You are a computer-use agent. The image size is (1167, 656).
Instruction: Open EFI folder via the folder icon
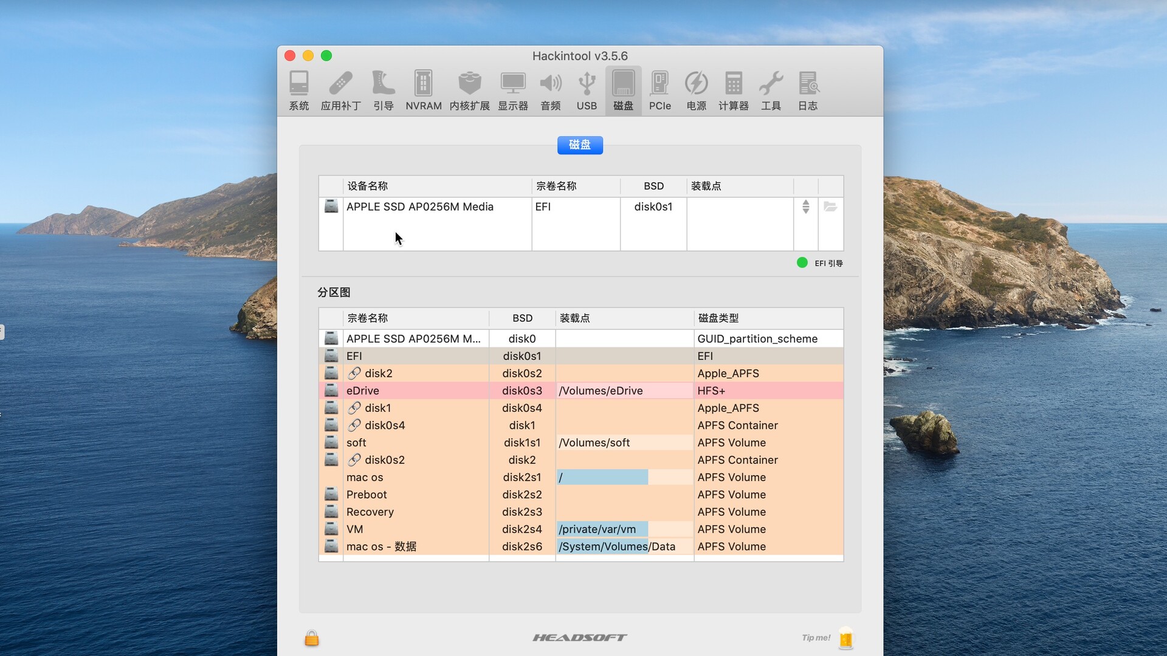pos(830,207)
